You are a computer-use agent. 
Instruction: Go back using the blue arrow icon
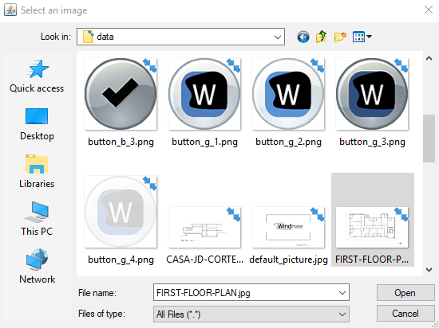tap(303, 37)
